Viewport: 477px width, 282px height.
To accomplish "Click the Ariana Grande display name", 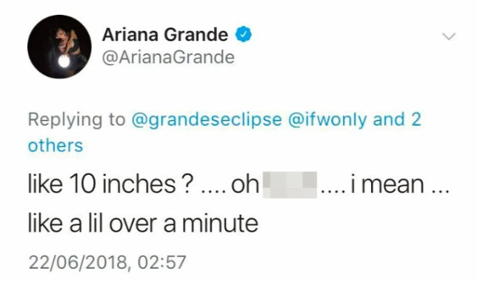I will [165, 34].
